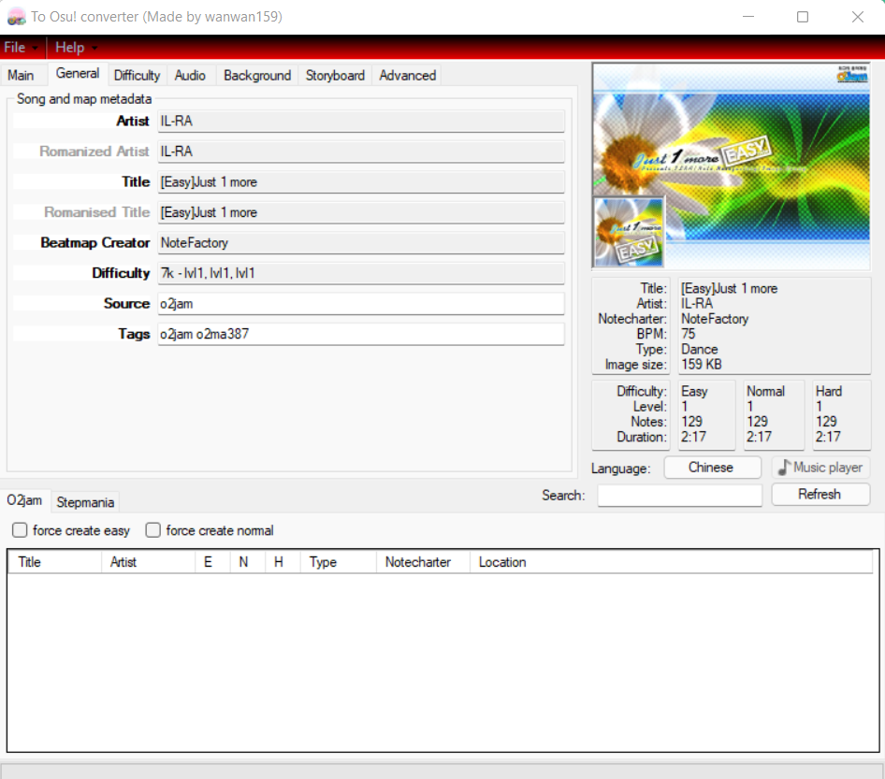Show the Advanced tab
Image resolution: width=885 pixels, height=779 pixels.
(x=408, y=76)
